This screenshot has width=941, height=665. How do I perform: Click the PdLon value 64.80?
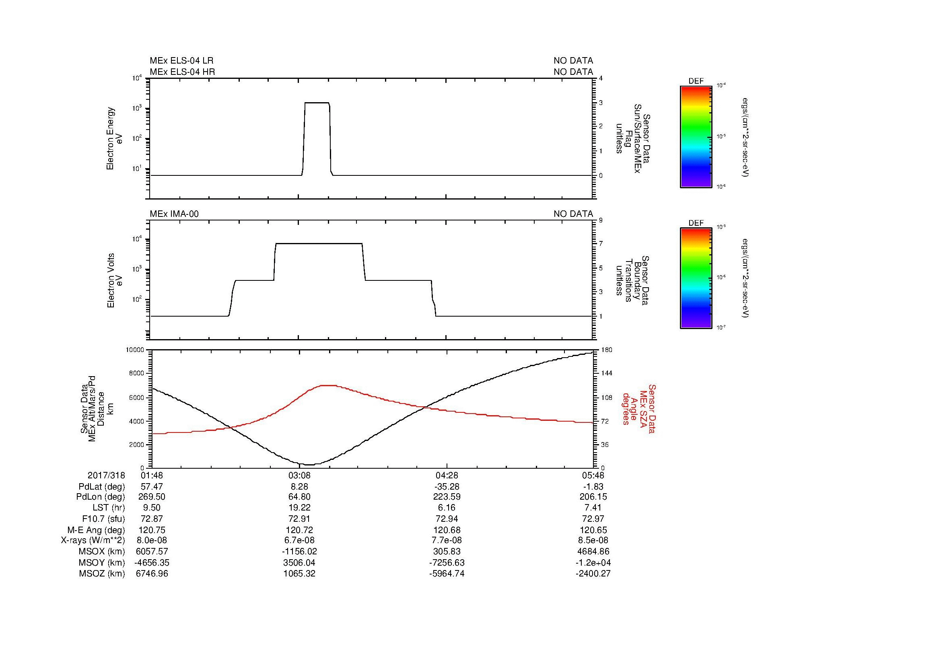(x=299, y=497)
